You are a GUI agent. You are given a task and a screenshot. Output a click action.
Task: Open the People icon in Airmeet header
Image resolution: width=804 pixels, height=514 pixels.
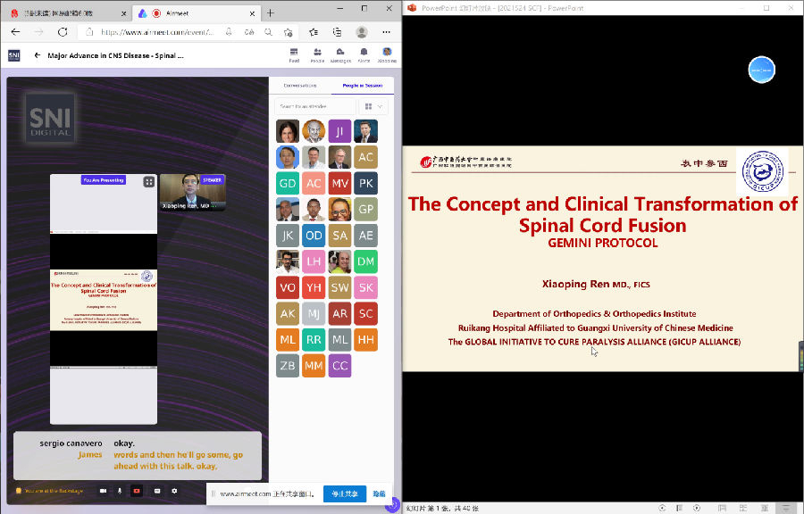(317, 54)
